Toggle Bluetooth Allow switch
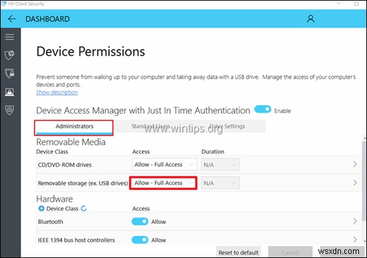The height and width of the screenshot is (258, 367). point(139,221)
